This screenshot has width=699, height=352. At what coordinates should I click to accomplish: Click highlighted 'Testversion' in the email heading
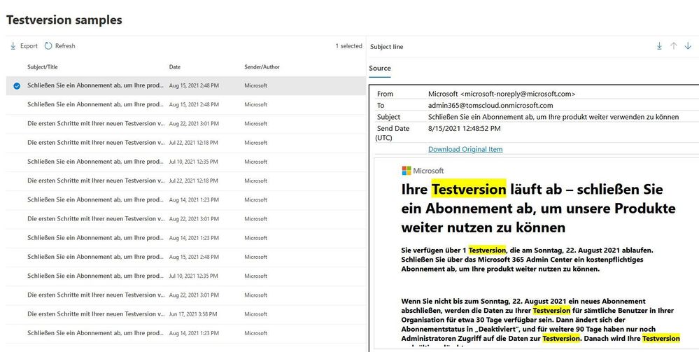469,189
